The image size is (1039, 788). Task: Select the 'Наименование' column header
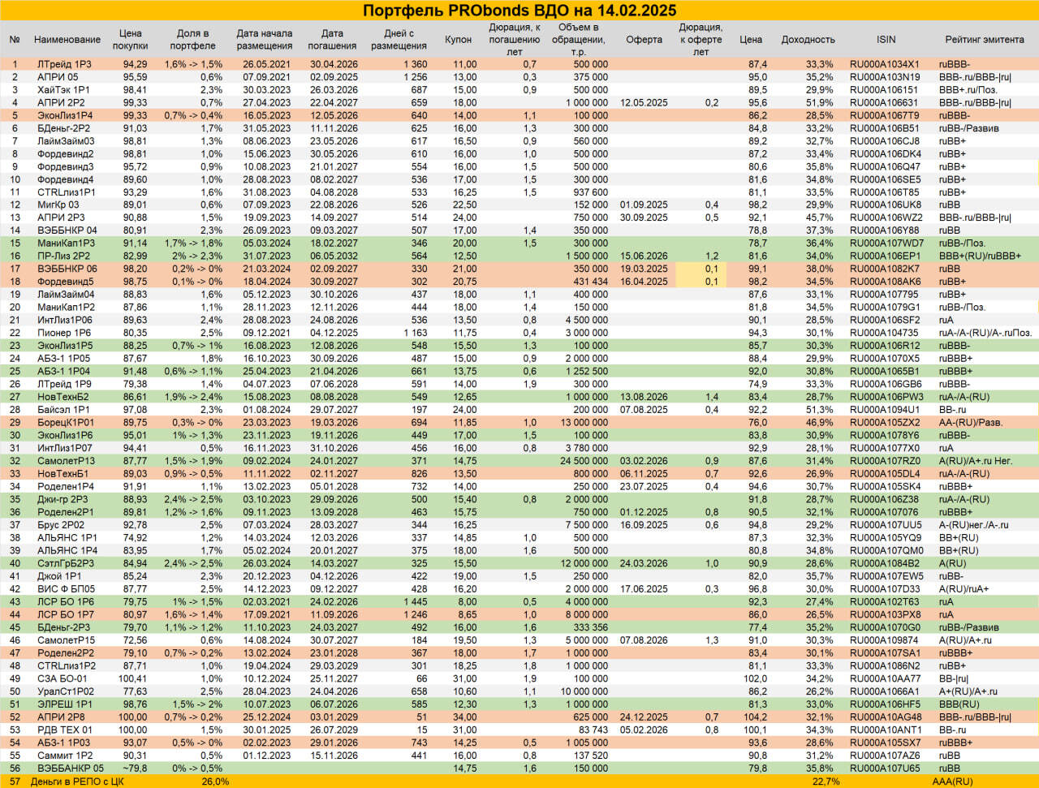click(x=67, y=40)
